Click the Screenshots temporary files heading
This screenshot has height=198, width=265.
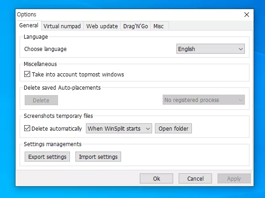tap(58, 116)
